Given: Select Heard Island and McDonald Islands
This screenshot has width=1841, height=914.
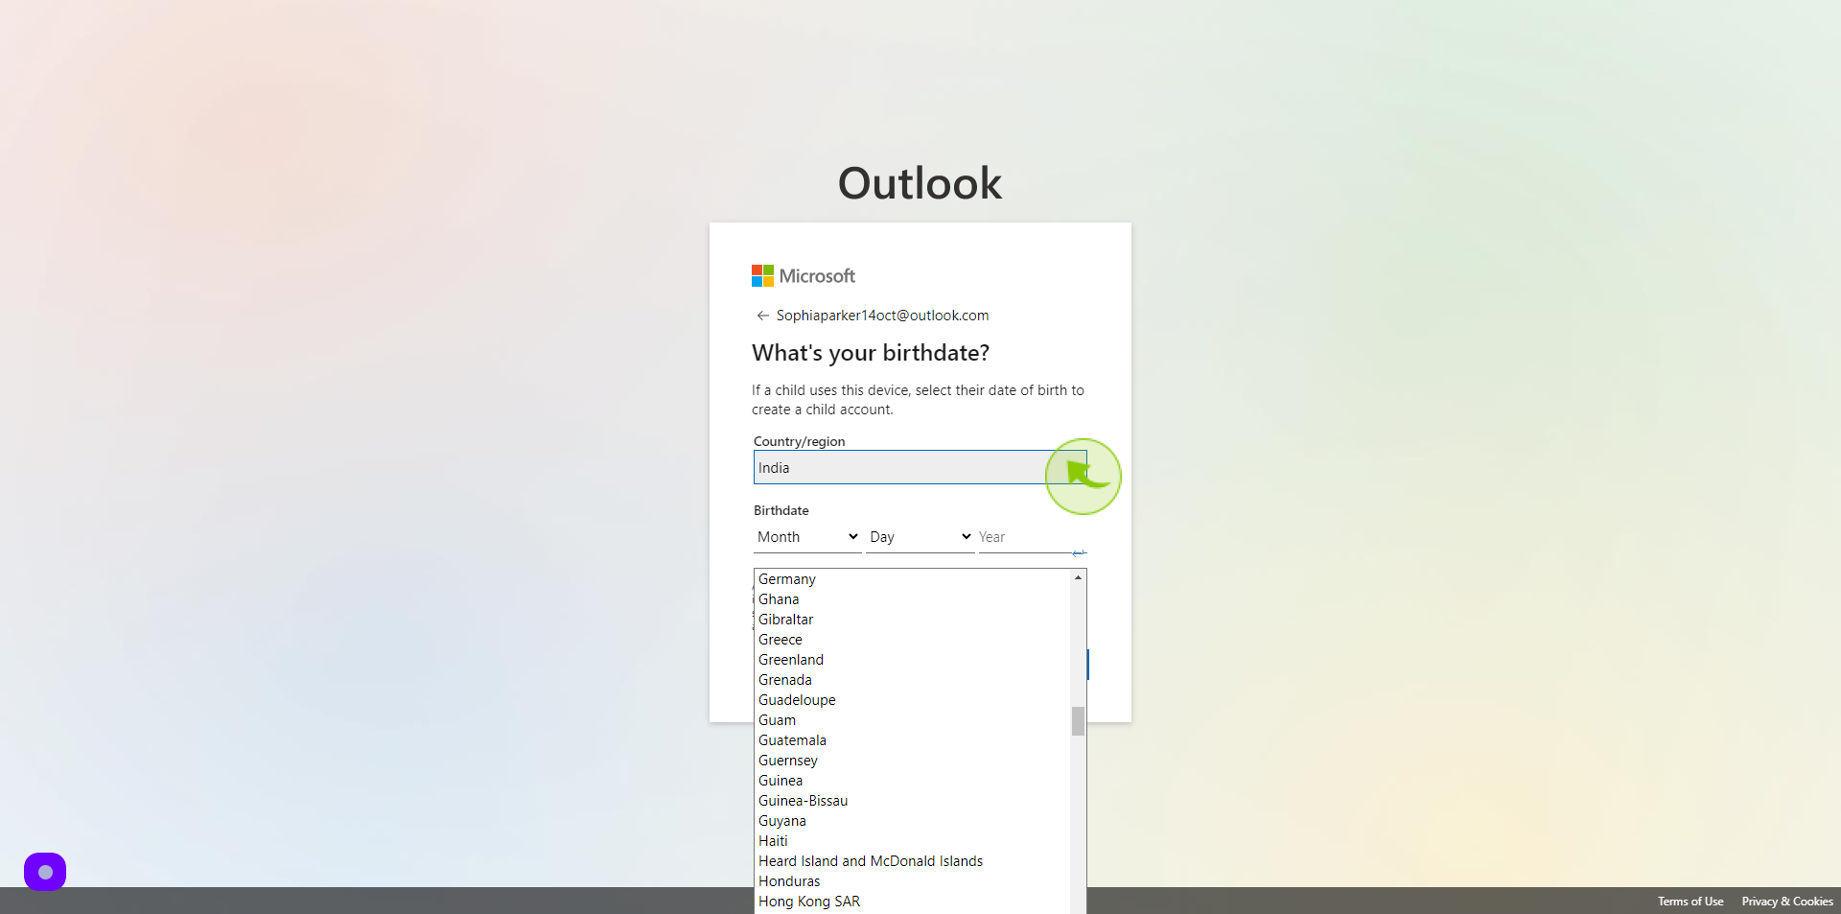Looking at the screenshot, I should 912,861.
